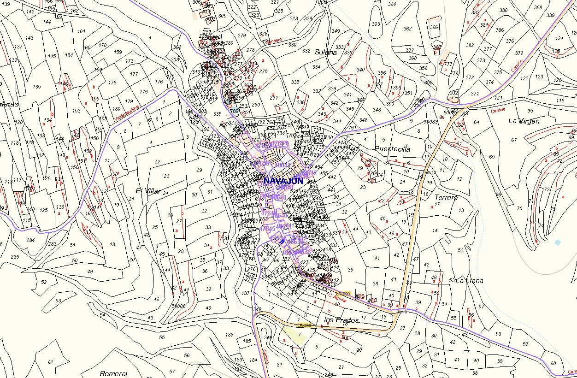Click the Terrero area label
This screenshot has width=577, height=378.
[x=446, y=197]
